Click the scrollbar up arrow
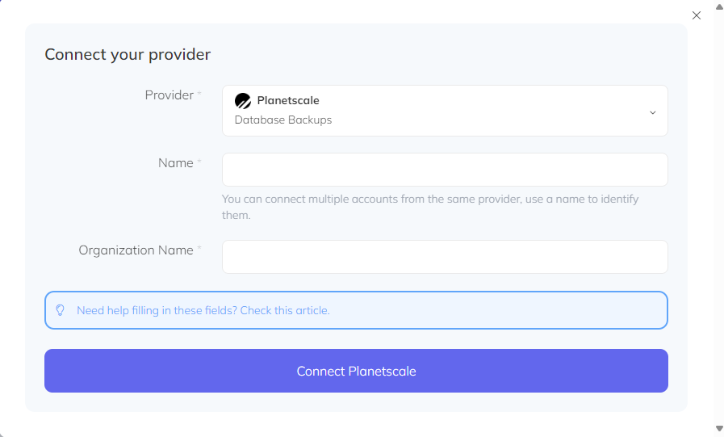The width and height of the screenshot is (724, 437). (718, 6)
